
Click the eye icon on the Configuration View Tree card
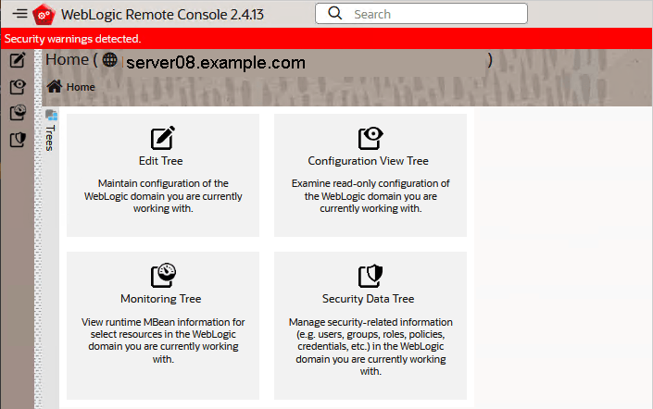click(x=370, y=138)
